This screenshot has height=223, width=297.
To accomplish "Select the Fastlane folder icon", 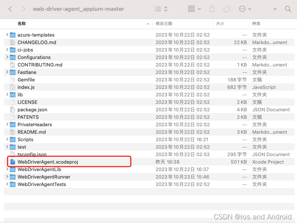I will tap(13, 72).
